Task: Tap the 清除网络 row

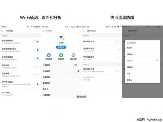Action: click(x=61, y=83)
